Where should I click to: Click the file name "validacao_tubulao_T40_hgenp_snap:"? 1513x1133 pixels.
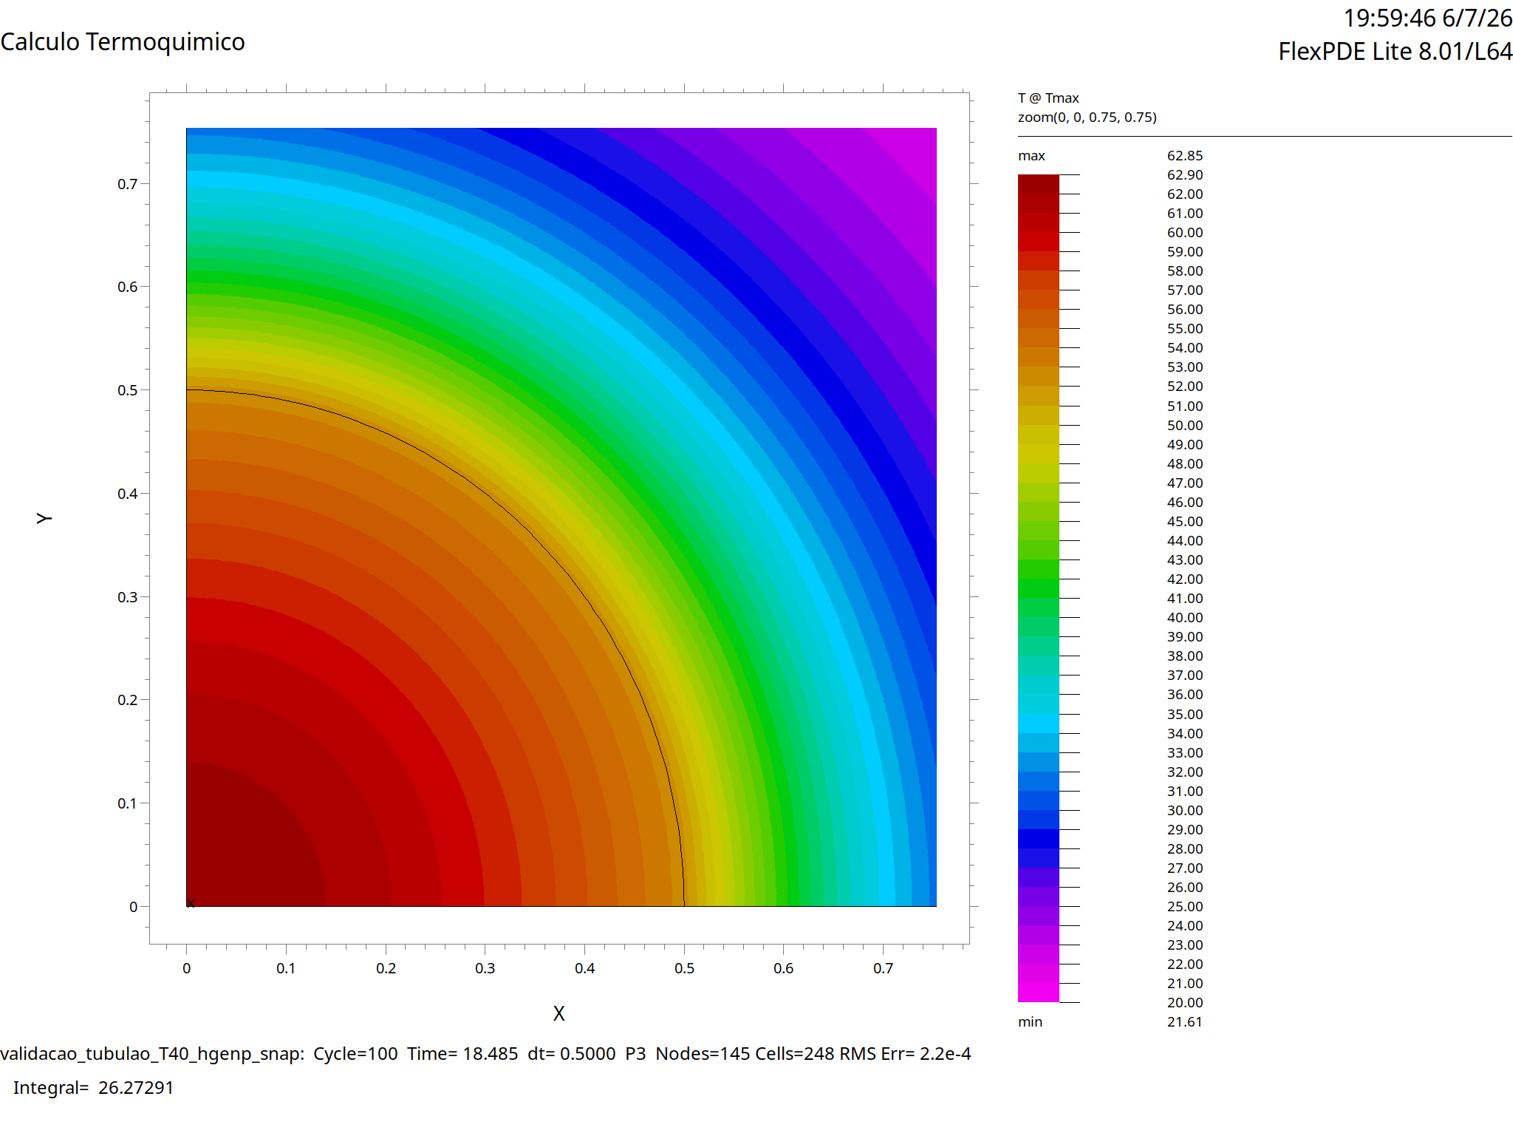click(x=152, y=1054)
